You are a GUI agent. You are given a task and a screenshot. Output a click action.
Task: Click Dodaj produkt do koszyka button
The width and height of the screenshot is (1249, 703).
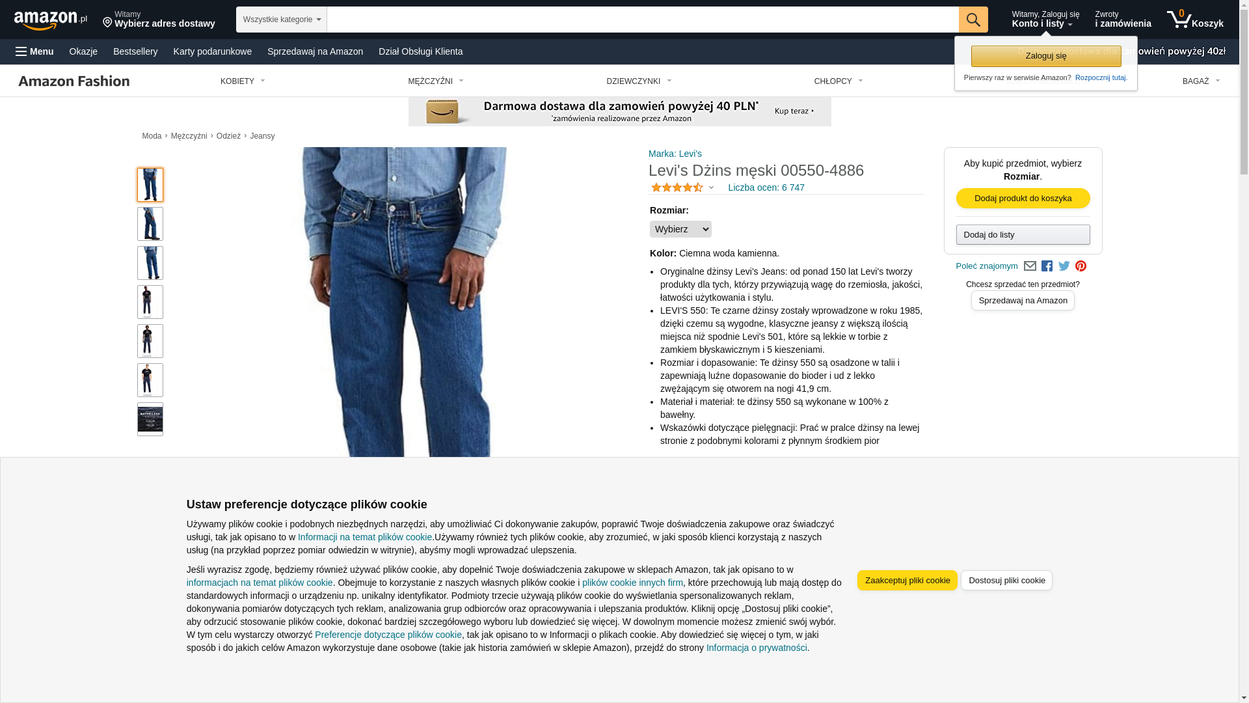click(1023, 199)
